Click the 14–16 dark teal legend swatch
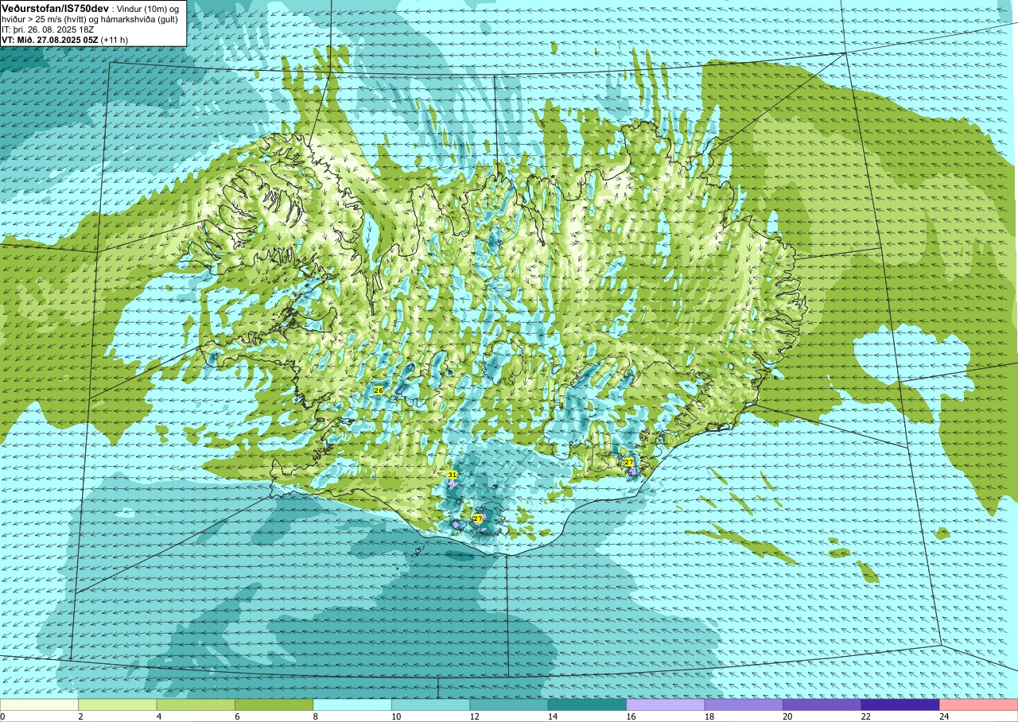The height and width of the screenshot is (722, 1018). (x=587, y=705)
